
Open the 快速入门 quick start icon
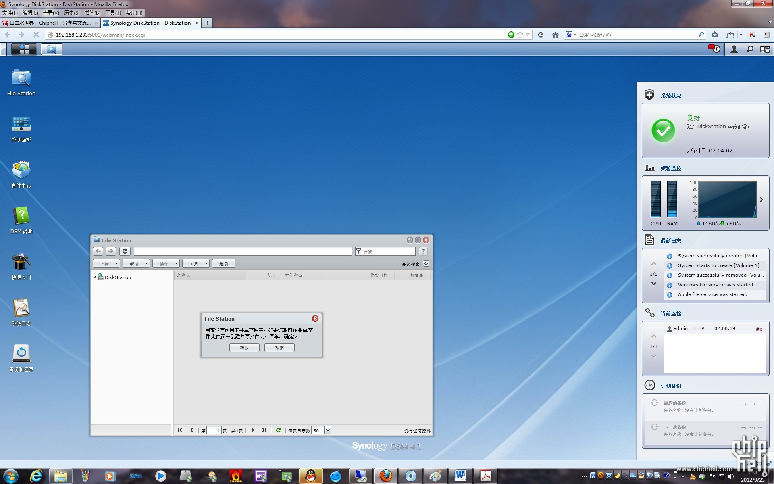[21, 266]
